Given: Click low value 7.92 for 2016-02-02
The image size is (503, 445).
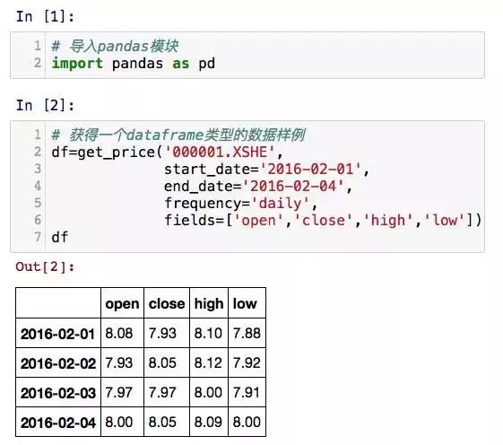Looking at the screenshot, I should pos(247,362).
